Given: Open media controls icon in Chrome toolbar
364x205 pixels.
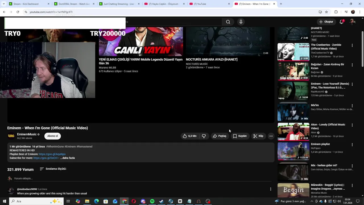Looking at the screenshot, I should (346, 12).
